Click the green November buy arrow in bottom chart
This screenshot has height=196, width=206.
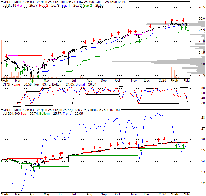pyautogui.click(x=141, y=150)
